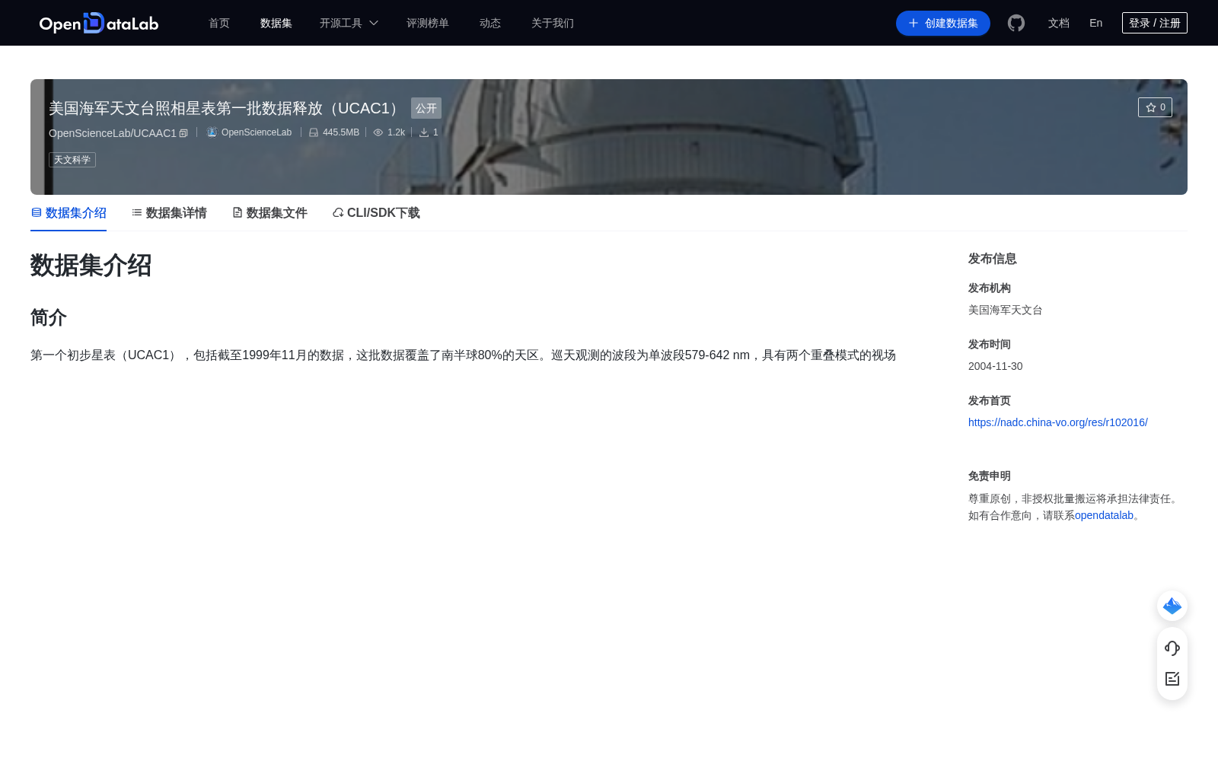Click 美国海军天文台 publisher organization text
Viewport: 1218px width, 761px height.
pyautogui.click(x=1006, y=310)
